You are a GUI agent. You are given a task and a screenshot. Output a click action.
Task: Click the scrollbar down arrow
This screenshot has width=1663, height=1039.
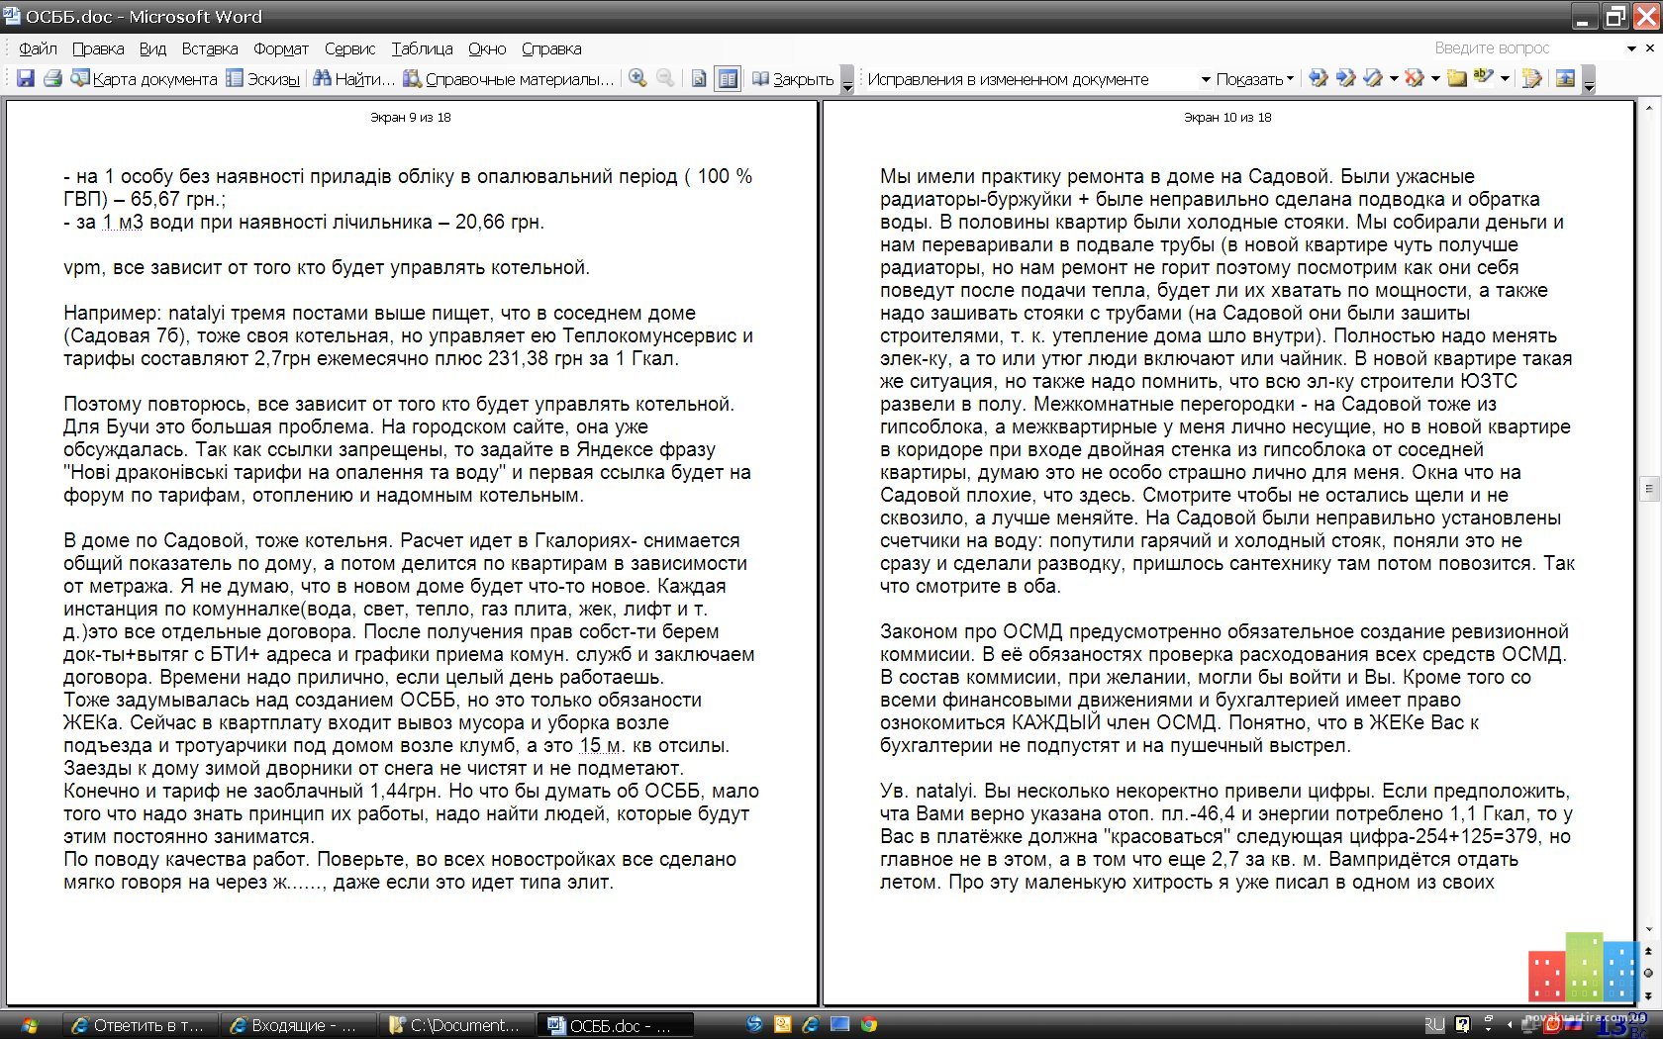tap(1649, 930)
